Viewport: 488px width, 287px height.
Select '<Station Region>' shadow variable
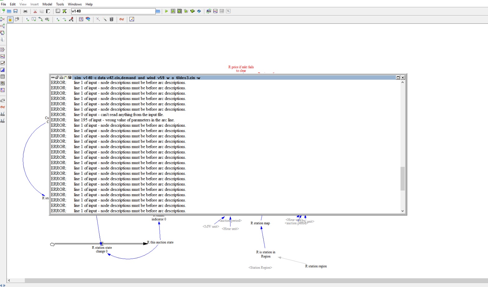point(260,268)
